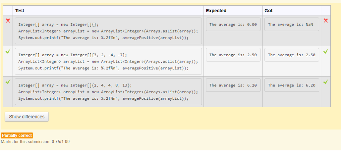341x153 pixels.
Task: Click the 'new Integer[]{};' code line
Action: tap(59, 24)
